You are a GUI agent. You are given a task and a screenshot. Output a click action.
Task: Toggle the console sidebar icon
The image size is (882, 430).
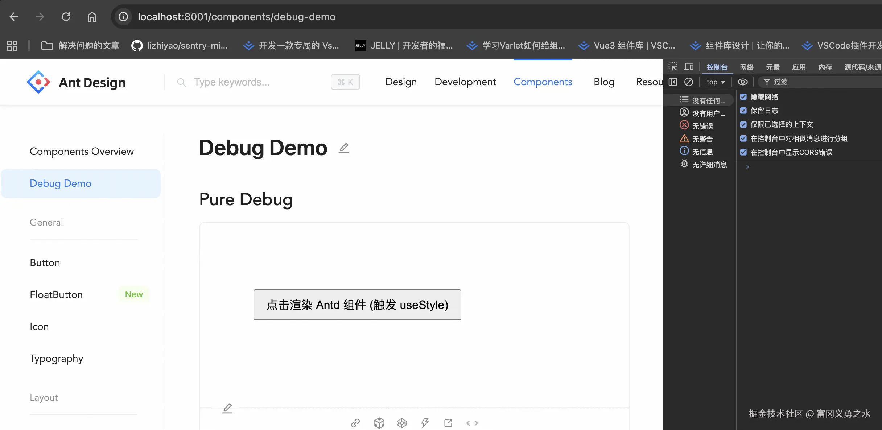[673, 82]
